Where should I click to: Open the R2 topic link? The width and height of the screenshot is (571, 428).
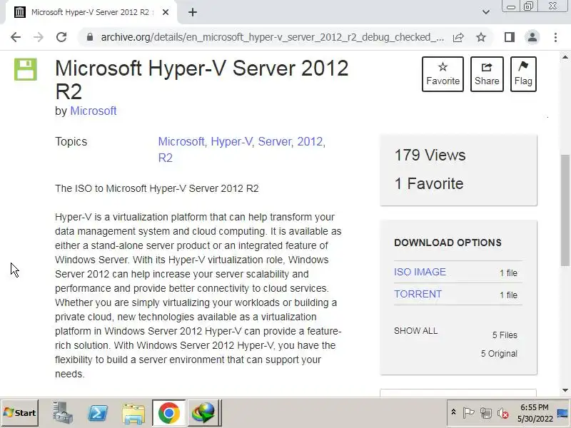tap(166, 158)
